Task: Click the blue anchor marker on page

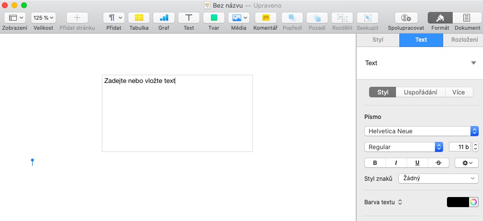Action: (32, 163)
